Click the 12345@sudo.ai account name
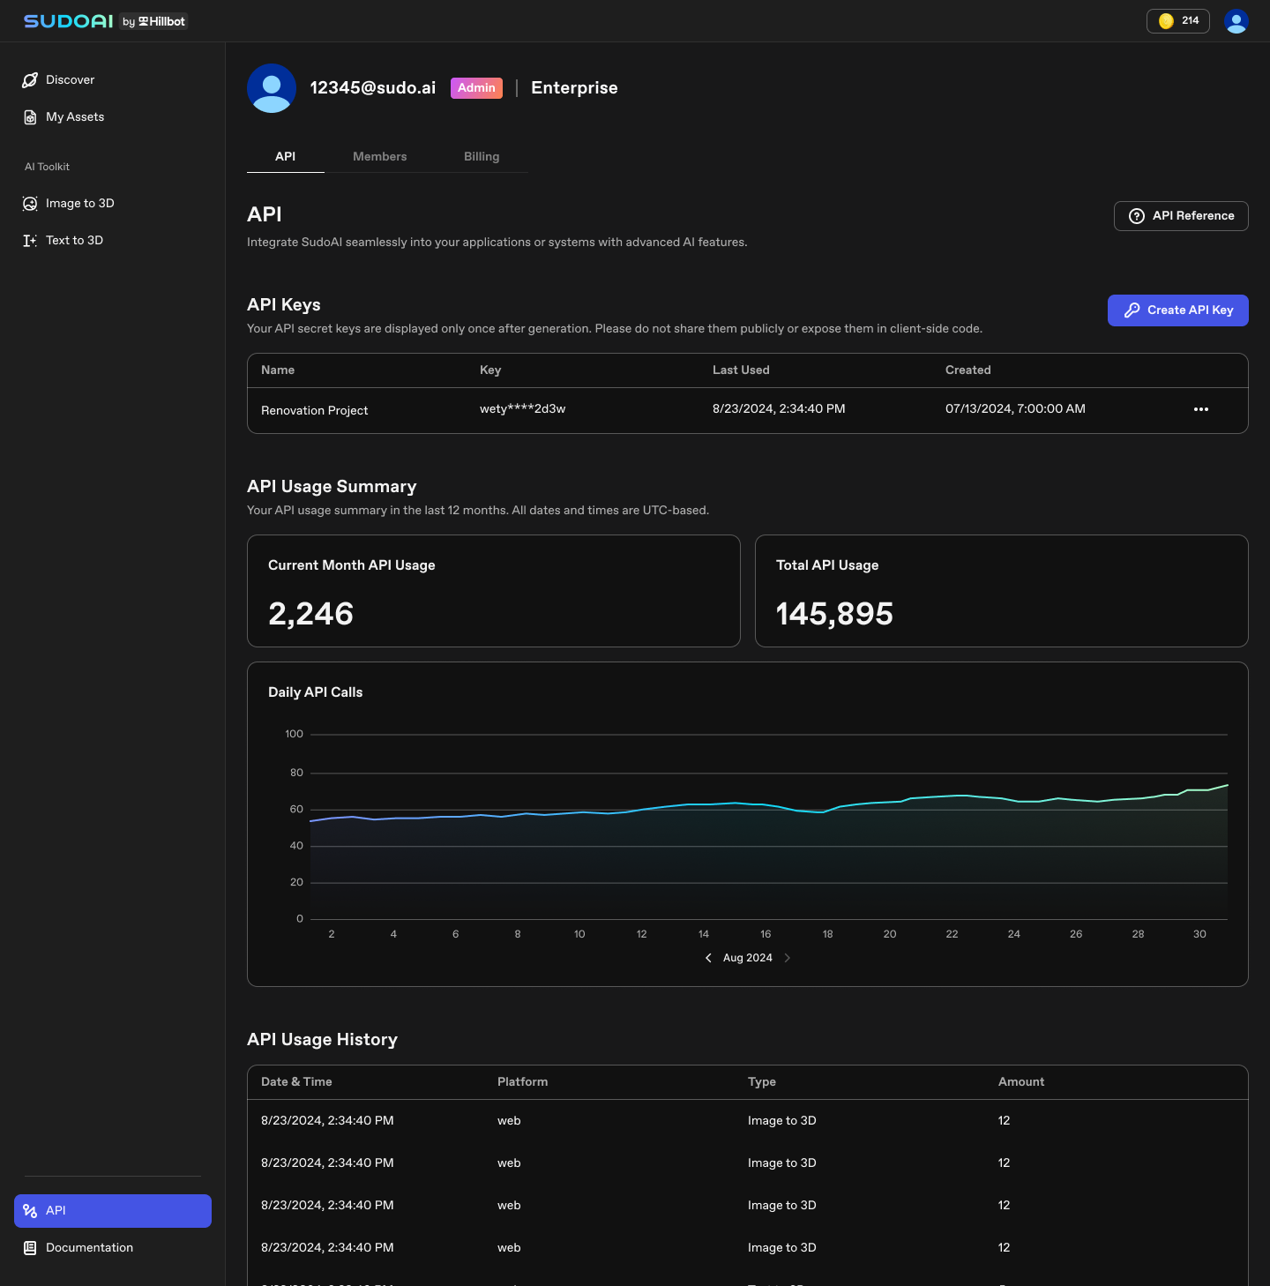The width and height of the screenshot is (1270, 1286). pyautogui.click(x=373, y=88)
